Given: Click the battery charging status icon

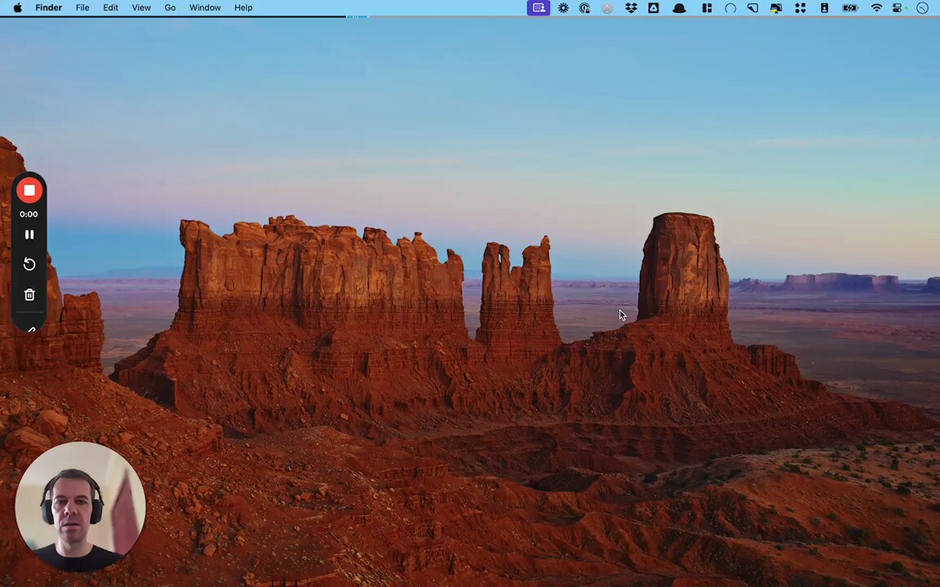Looking at the screenshot, I should [849, 8].
